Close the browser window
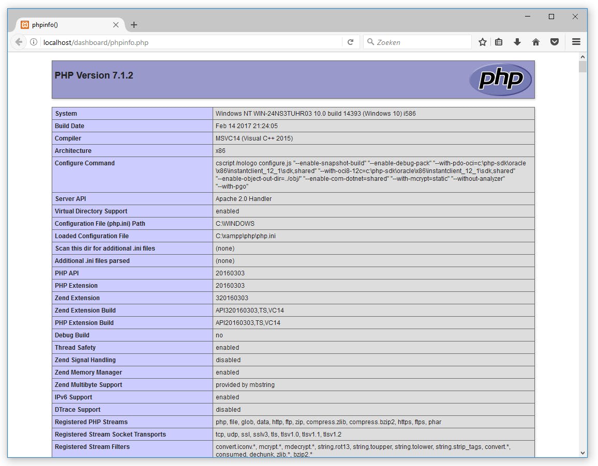 (x=575, y=17)
